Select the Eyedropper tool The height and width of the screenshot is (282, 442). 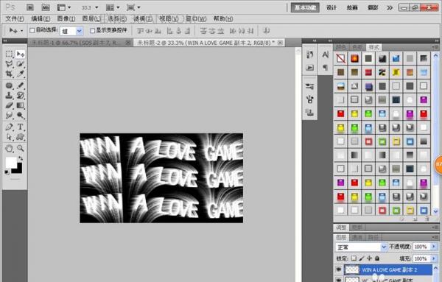pos(21,74)
